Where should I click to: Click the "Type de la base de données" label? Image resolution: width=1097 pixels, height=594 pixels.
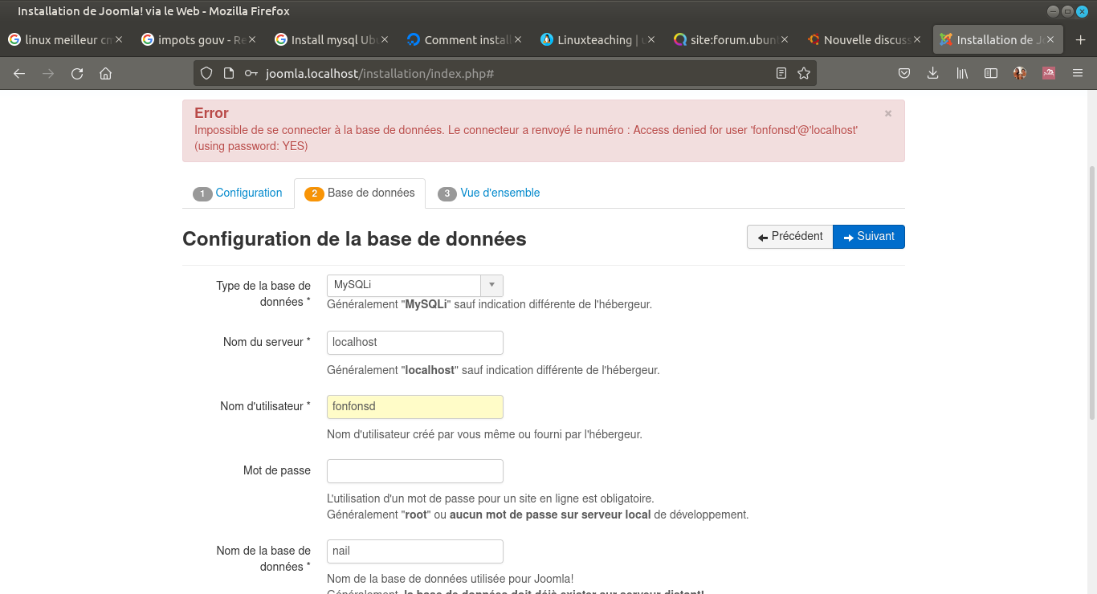click(263, 294)
